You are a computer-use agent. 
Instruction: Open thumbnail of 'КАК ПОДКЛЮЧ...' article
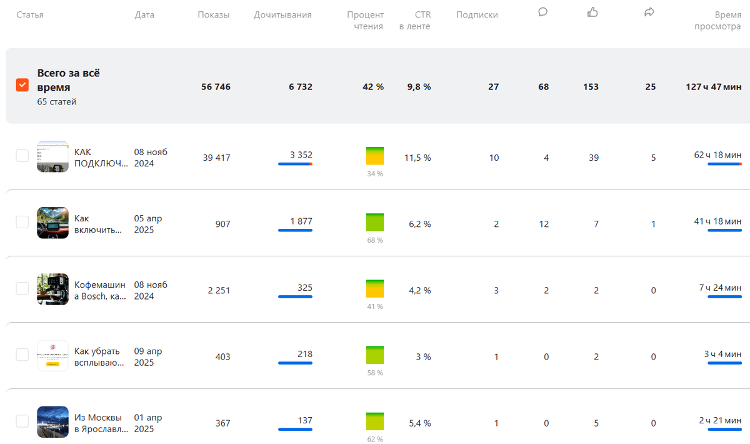pyautogui.click(x=52, y=156)
